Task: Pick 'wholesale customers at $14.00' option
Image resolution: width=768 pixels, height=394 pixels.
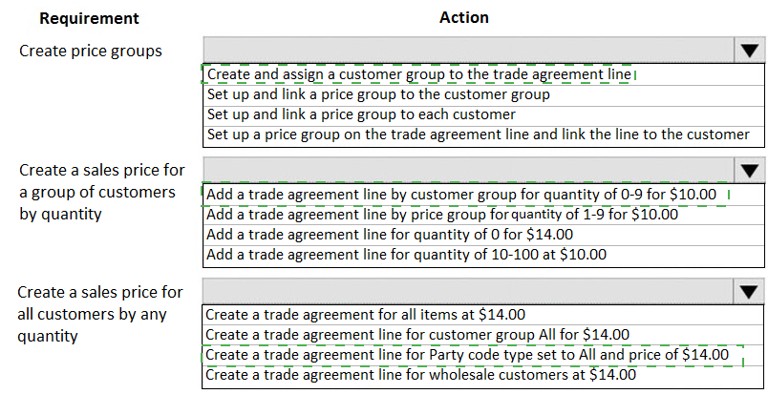Action: (x=420, y=375)
